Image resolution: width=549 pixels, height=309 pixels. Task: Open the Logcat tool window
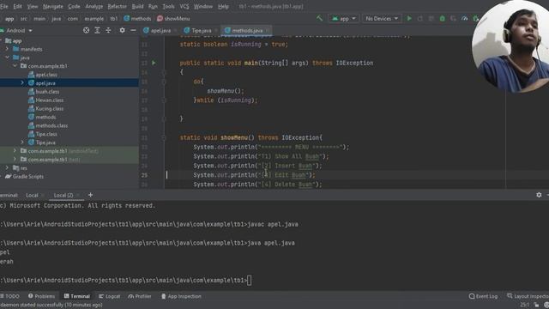(x=109, y=296)
